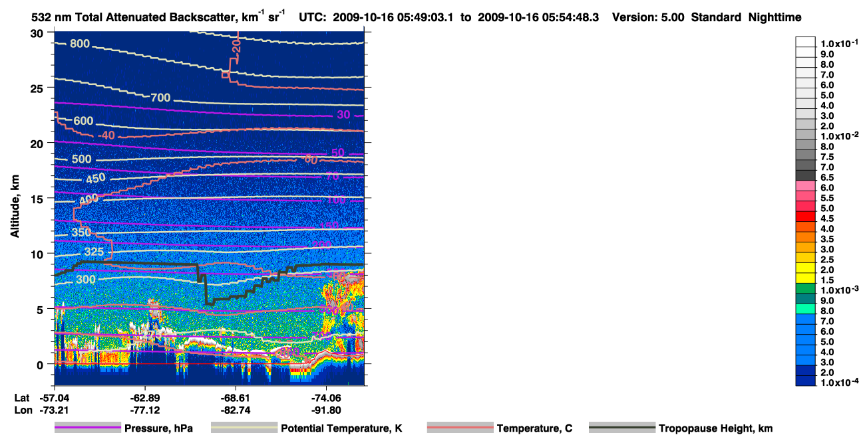Click the colorbar label 4.5
This screenshot has height=443, width=865.
point(827,219)
